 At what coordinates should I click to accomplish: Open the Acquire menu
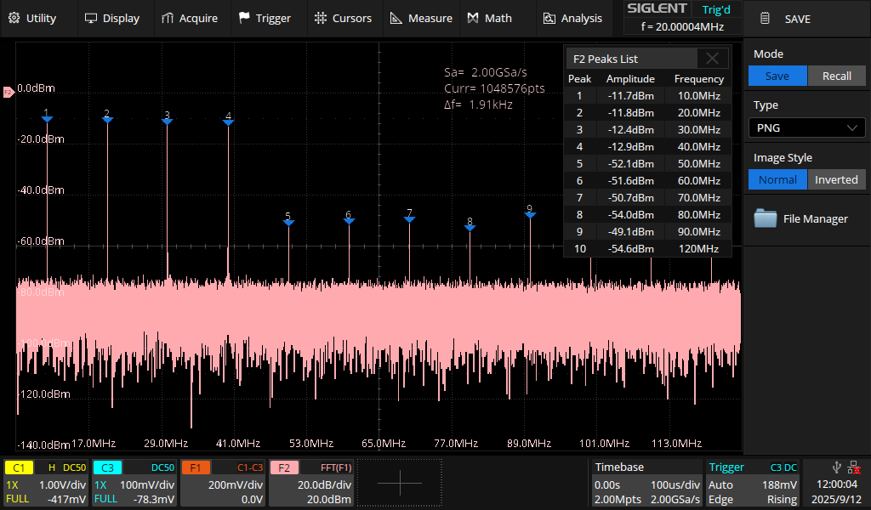tap(189, 18)
